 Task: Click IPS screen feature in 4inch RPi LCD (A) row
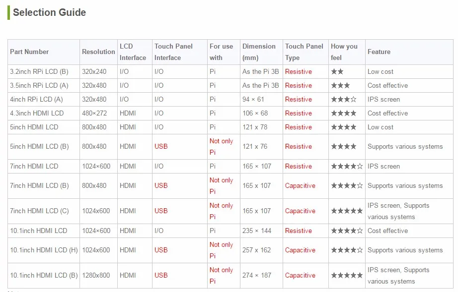pos(383,99)
